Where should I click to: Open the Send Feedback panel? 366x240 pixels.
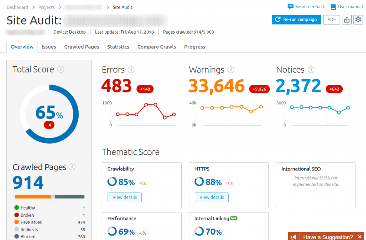[x=306, y=6]
